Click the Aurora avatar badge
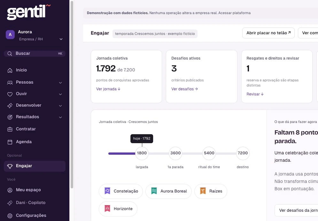 10,35
